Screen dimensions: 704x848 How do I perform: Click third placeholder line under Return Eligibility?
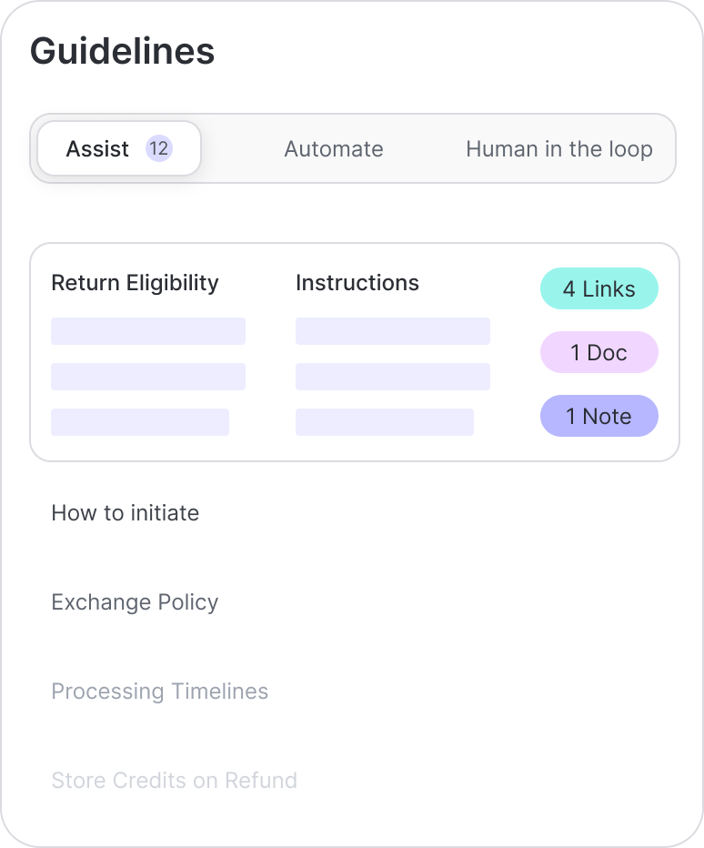tap(139, 422)
